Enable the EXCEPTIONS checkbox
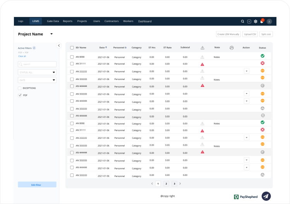The width and height of the screenshot is (290, 204). click(20, 88)
